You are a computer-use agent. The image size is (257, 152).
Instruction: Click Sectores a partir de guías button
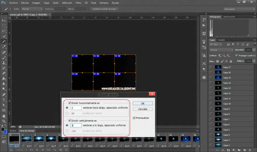click(x=104, y=9)
